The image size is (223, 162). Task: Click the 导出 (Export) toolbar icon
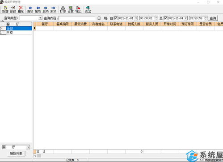tap(78, 9)
